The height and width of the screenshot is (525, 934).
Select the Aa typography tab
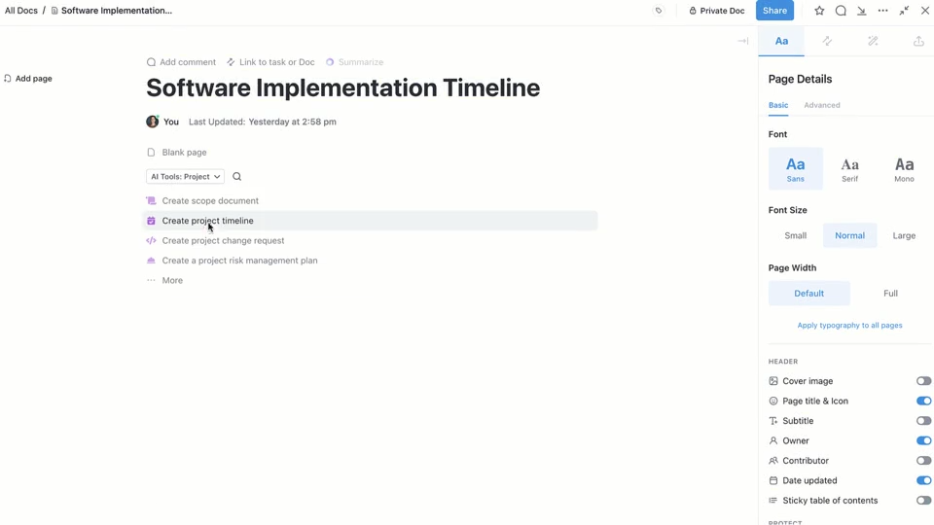pyautogui.click(x=781, y=41)
